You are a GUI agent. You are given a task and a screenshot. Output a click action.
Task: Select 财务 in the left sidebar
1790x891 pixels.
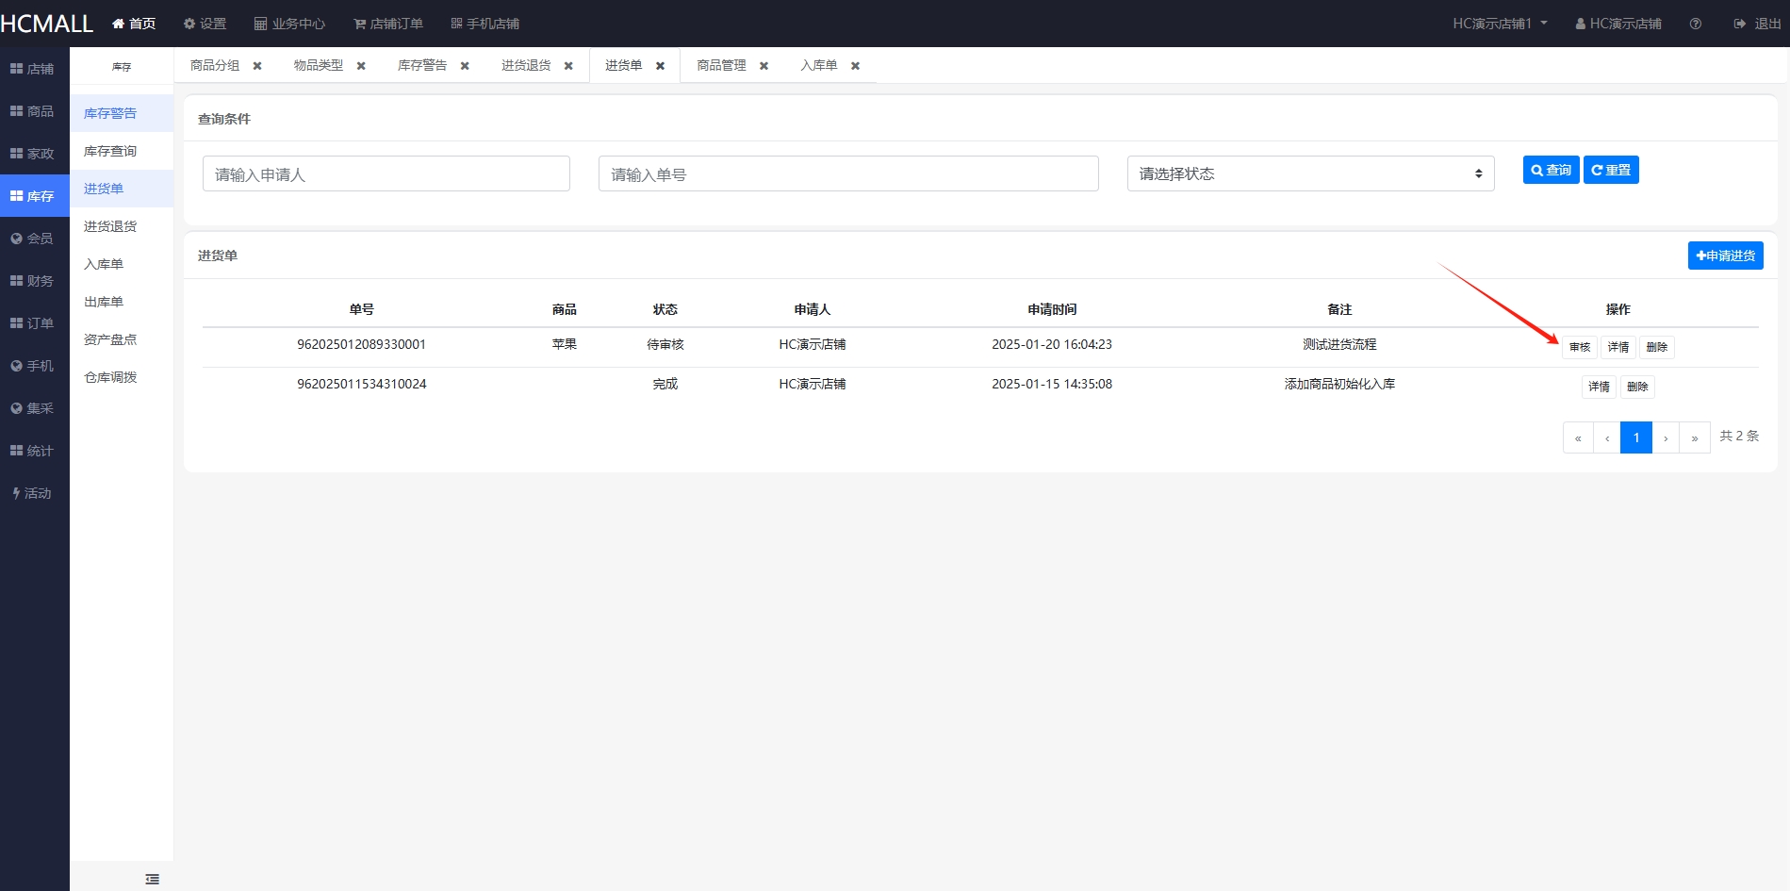pyautogui.click(x=35, y=281)
